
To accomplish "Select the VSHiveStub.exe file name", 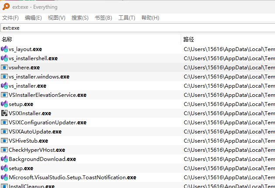I will pos(28,141).
